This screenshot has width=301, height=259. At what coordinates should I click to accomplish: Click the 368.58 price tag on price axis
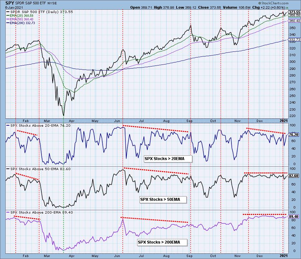tap(294, 15)
